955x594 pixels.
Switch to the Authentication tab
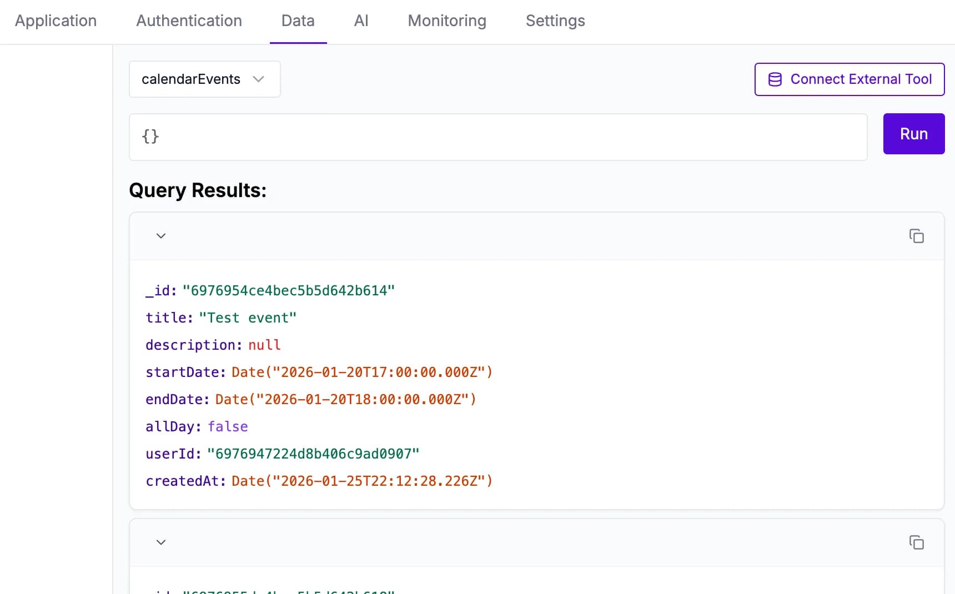coord(189,21)
